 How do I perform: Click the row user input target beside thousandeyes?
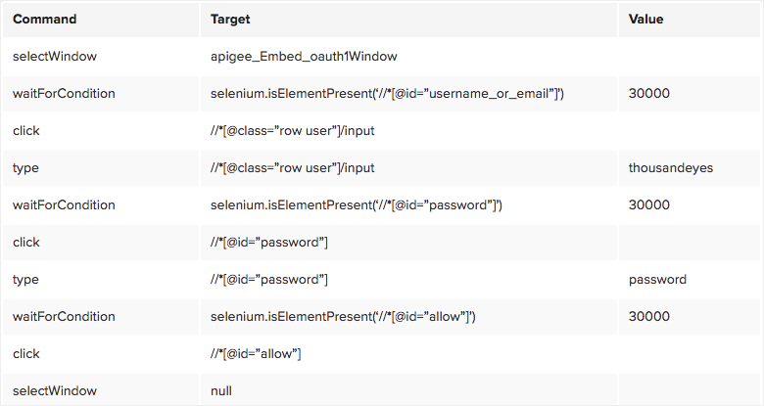(x=293, y=168)
